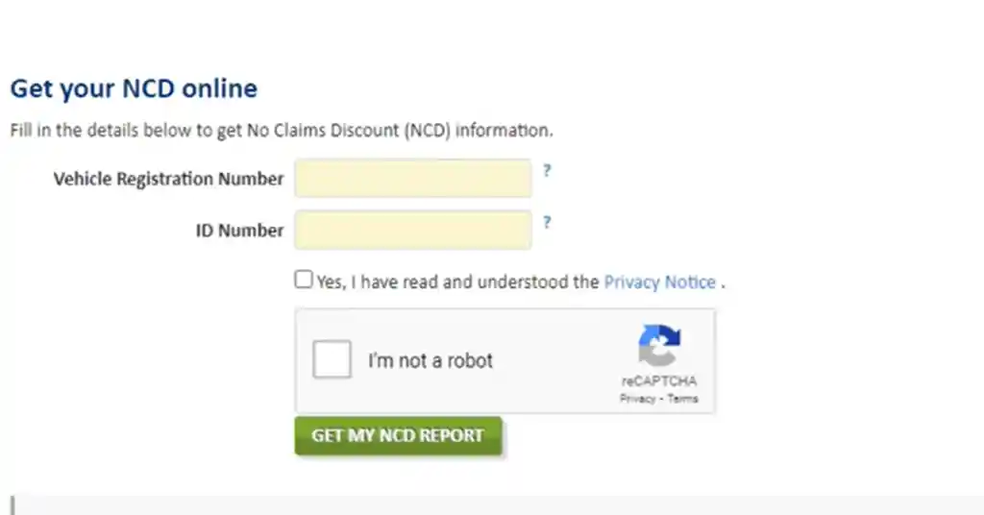Open help icon beside Vehicle Registration Number

[547, 171]
